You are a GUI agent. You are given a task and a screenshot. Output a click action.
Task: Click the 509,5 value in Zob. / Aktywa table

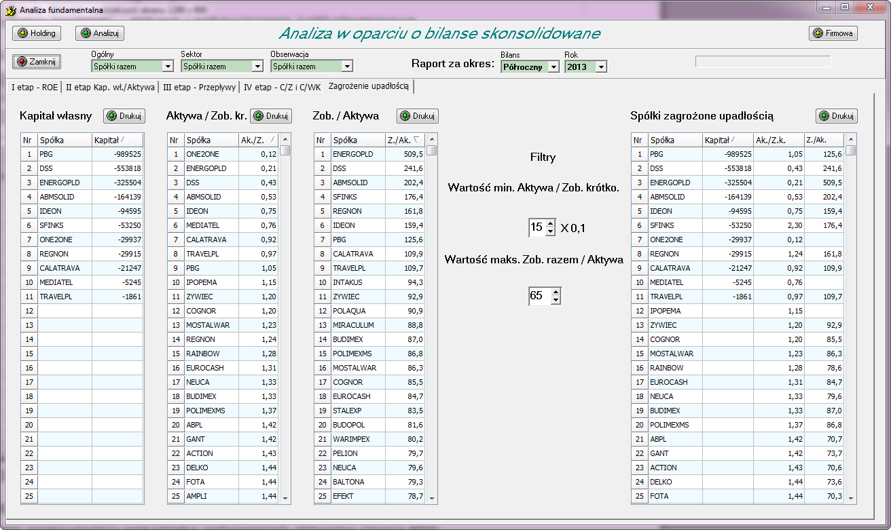coord(405,154)
